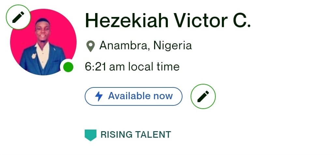Click the 6:21 am local time text
The image size is (334, 155).
132,67
